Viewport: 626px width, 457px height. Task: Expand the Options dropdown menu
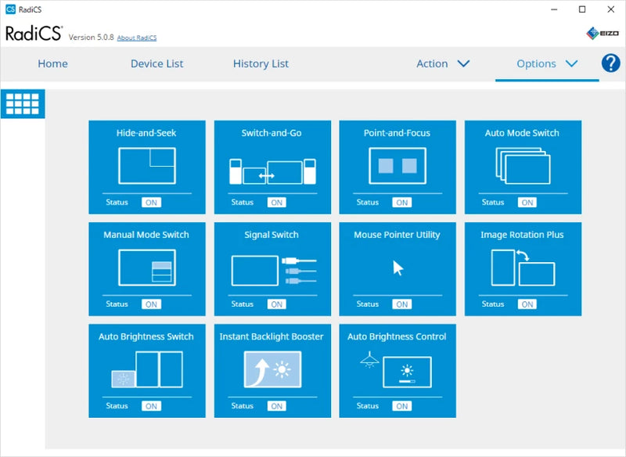547,64
